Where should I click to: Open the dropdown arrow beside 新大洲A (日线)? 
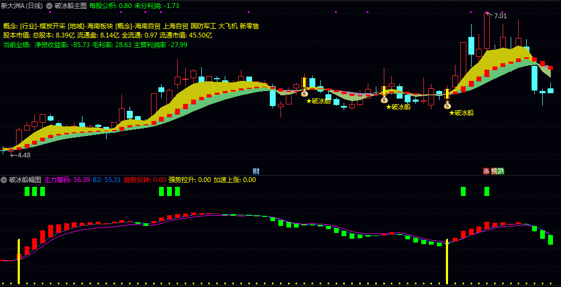click(x=49, y=6)
